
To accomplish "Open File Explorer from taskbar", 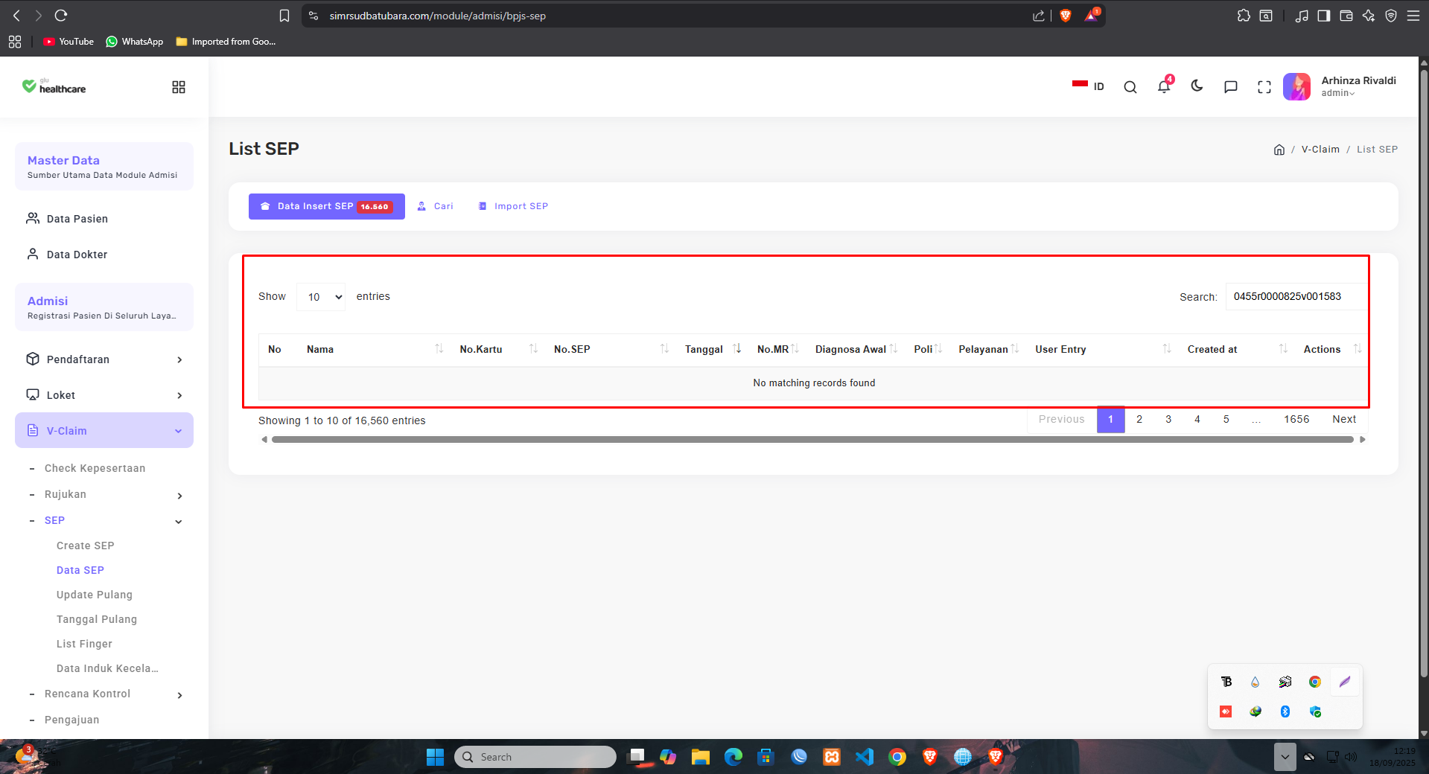I will tap(701, 757).
